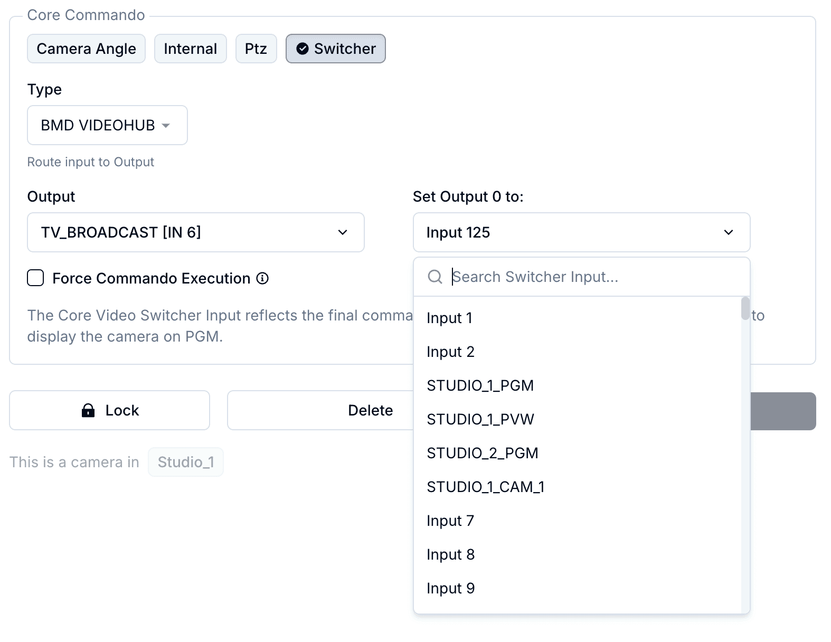The height and width of the screenshot is (642, 831).
Task: Click the info icon beside Force Commando Execution
Action: [262, 278]
